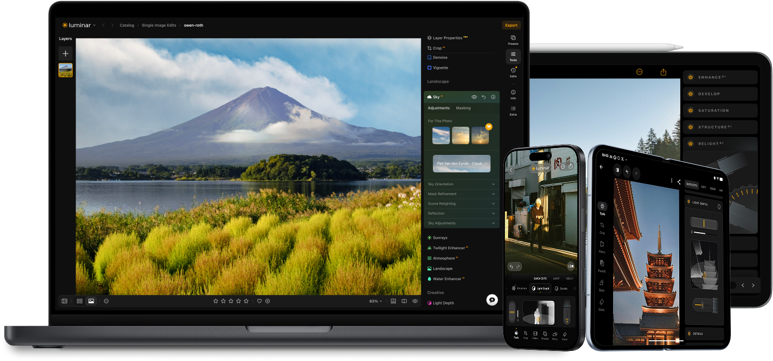The image size is (773, 361).
Task: Click the Export button
Action: (511, 25)
